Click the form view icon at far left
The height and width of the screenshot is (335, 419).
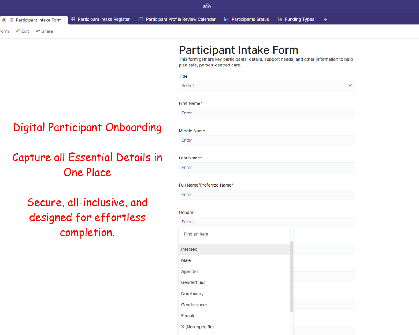[4, 20]
